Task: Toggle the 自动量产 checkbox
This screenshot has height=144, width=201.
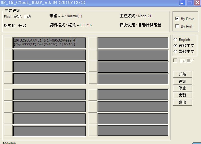Action: [175, 60]
